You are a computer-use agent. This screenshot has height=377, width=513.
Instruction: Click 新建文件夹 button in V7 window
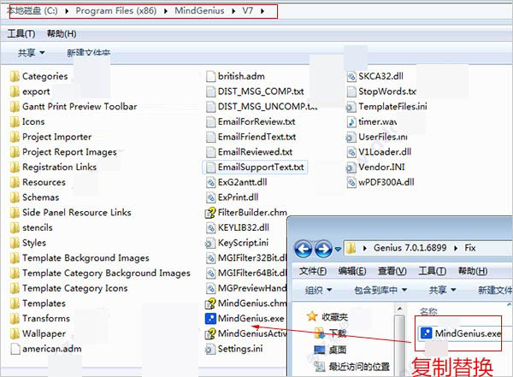pyautogui.click(x=88, y=53)
